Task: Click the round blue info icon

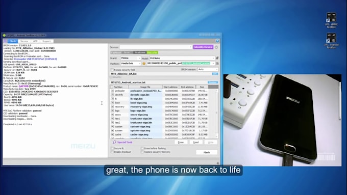Action: point(217,41)
